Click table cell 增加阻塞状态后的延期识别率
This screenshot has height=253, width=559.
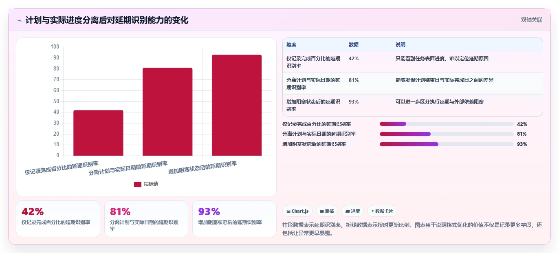tap(313, 105)
